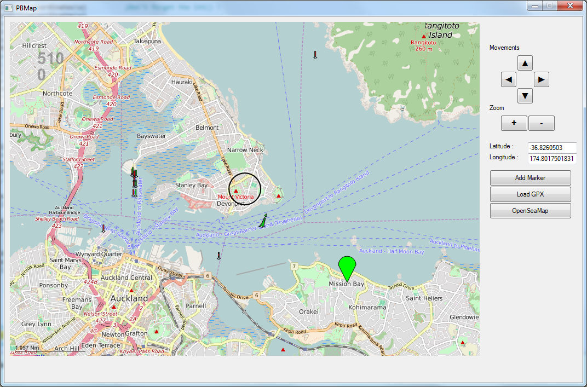This screenshot has height=387, width=587.
Task: Pan map right with right arrow
Action: point(541,80)
